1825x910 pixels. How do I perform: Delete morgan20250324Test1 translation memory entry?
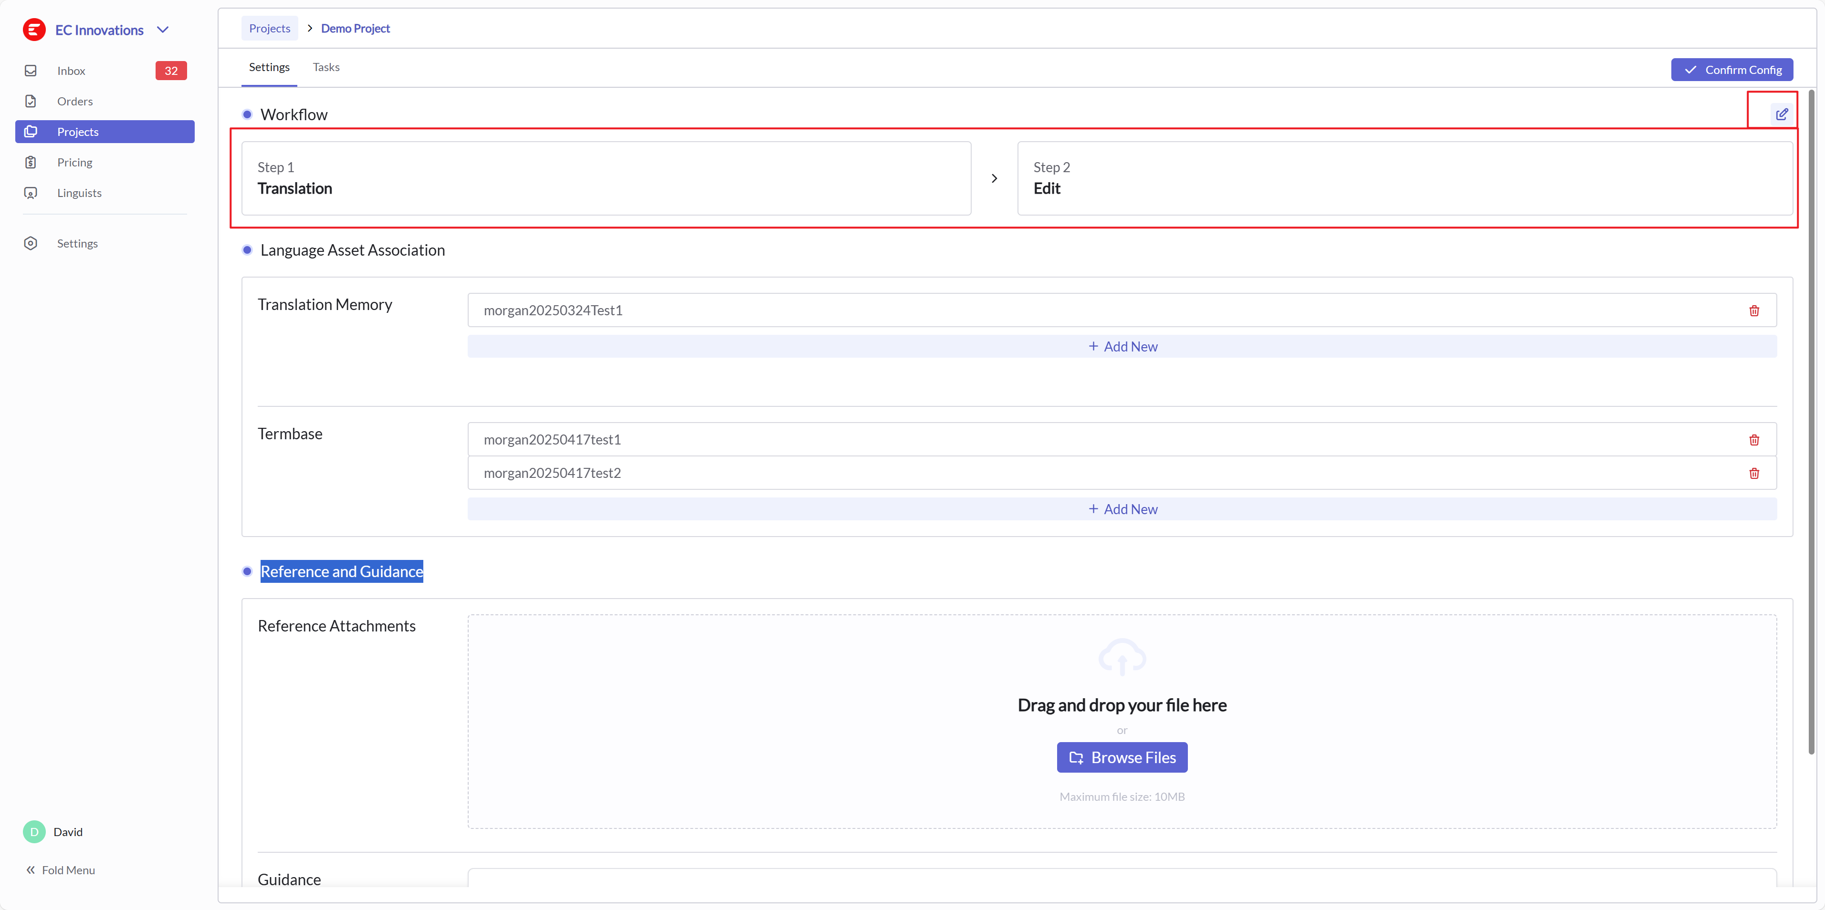[1753, 311]
